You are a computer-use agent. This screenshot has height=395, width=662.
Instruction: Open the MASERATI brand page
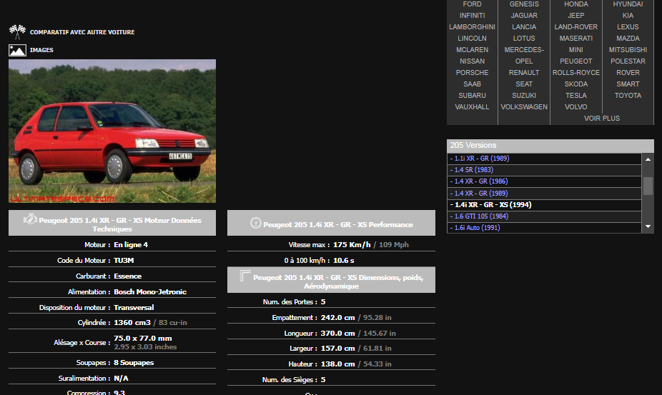point(576,39)
